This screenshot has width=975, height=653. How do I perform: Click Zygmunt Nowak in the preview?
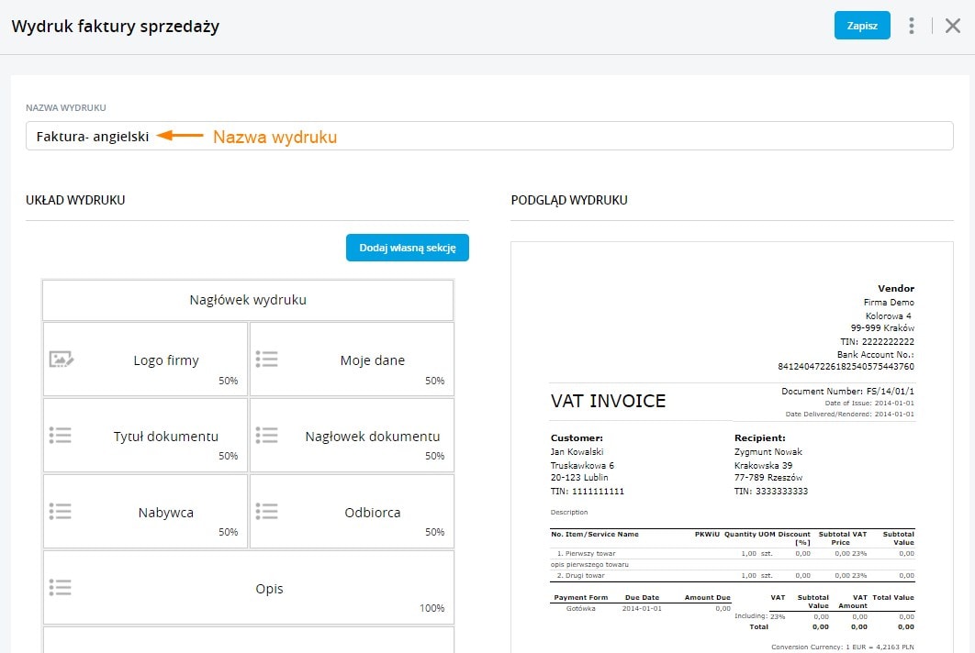tap(768, 452)
